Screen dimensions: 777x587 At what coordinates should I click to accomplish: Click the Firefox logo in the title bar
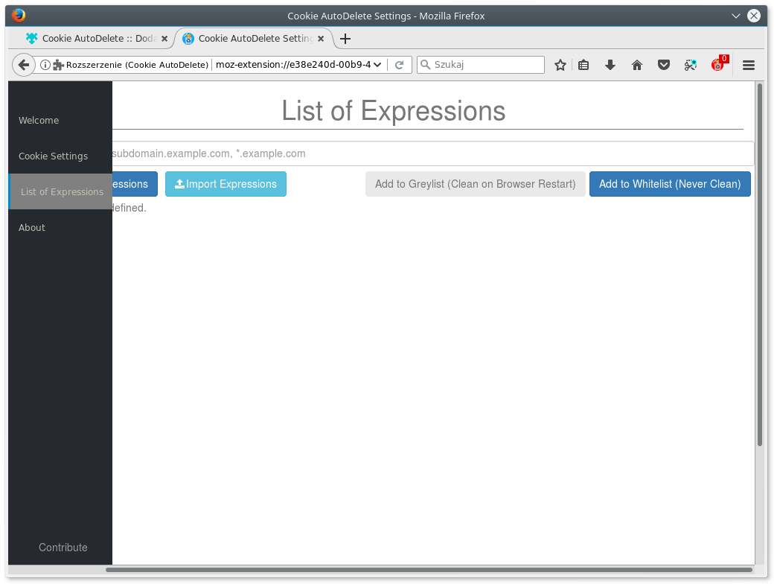click(19, 16)
